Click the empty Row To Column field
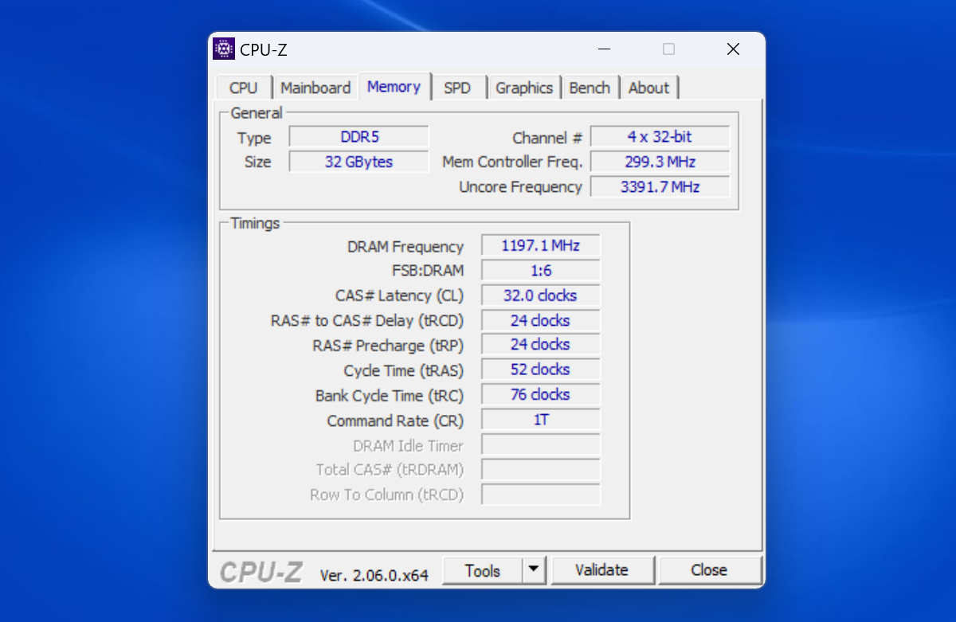This screenshot has width=956, height=622. [x=541, y=495]
